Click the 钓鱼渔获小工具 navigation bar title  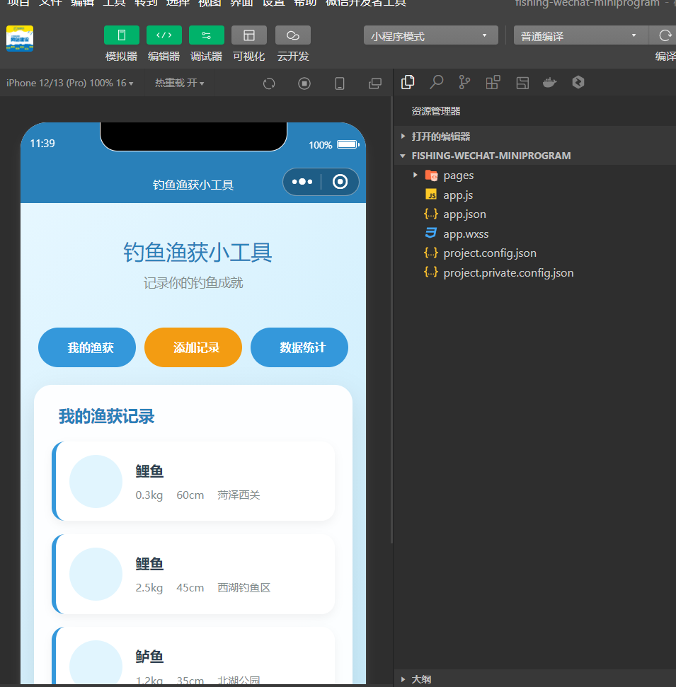click(193, 185)
